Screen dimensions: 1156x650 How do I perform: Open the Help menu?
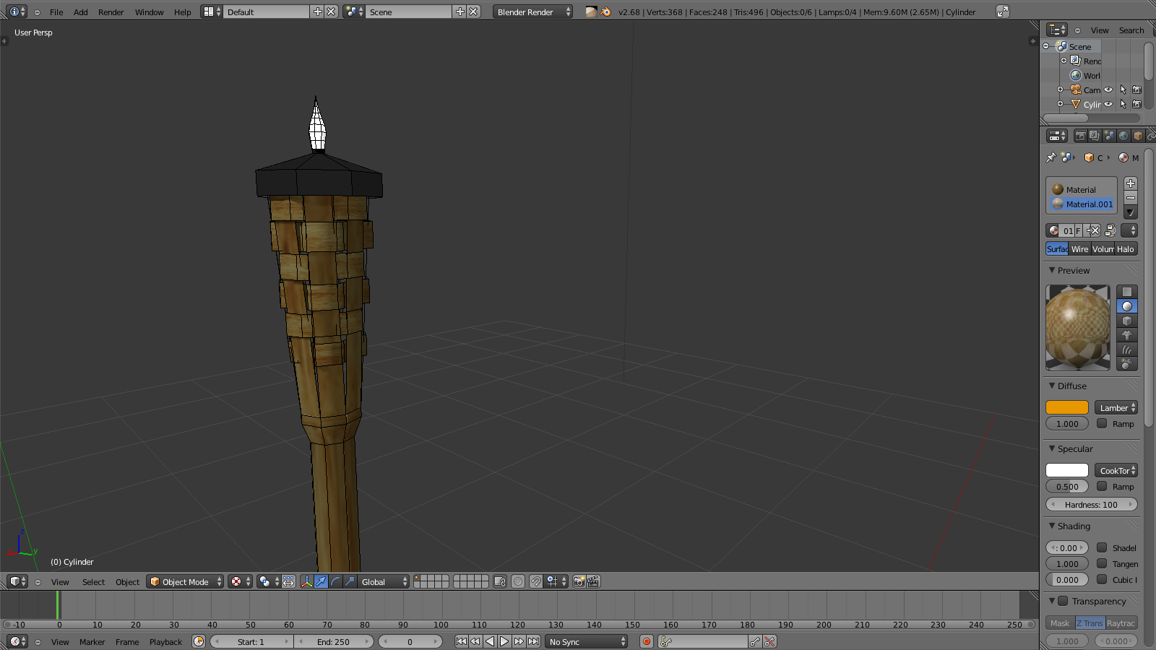tap(183, 12)
